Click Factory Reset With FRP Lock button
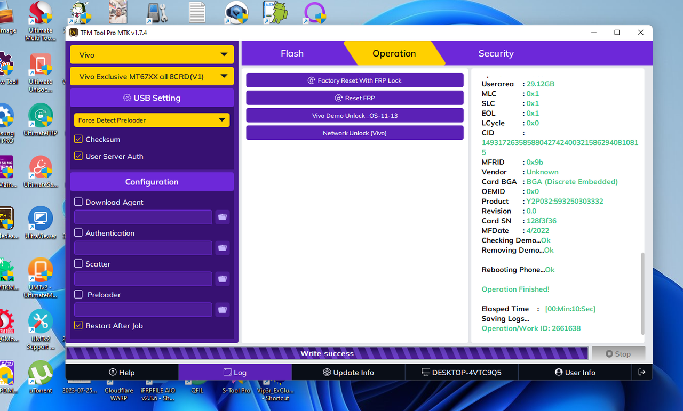The image size is (683, 411). point(354,80)
